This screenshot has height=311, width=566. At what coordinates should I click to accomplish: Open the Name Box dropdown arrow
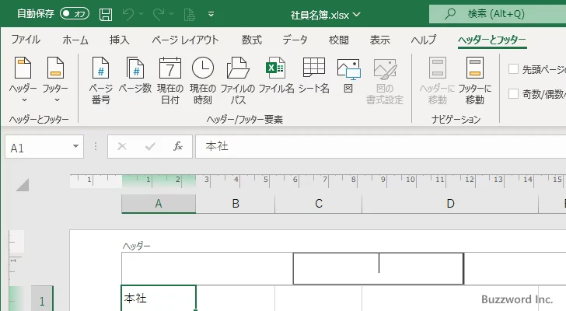(76, 146)
